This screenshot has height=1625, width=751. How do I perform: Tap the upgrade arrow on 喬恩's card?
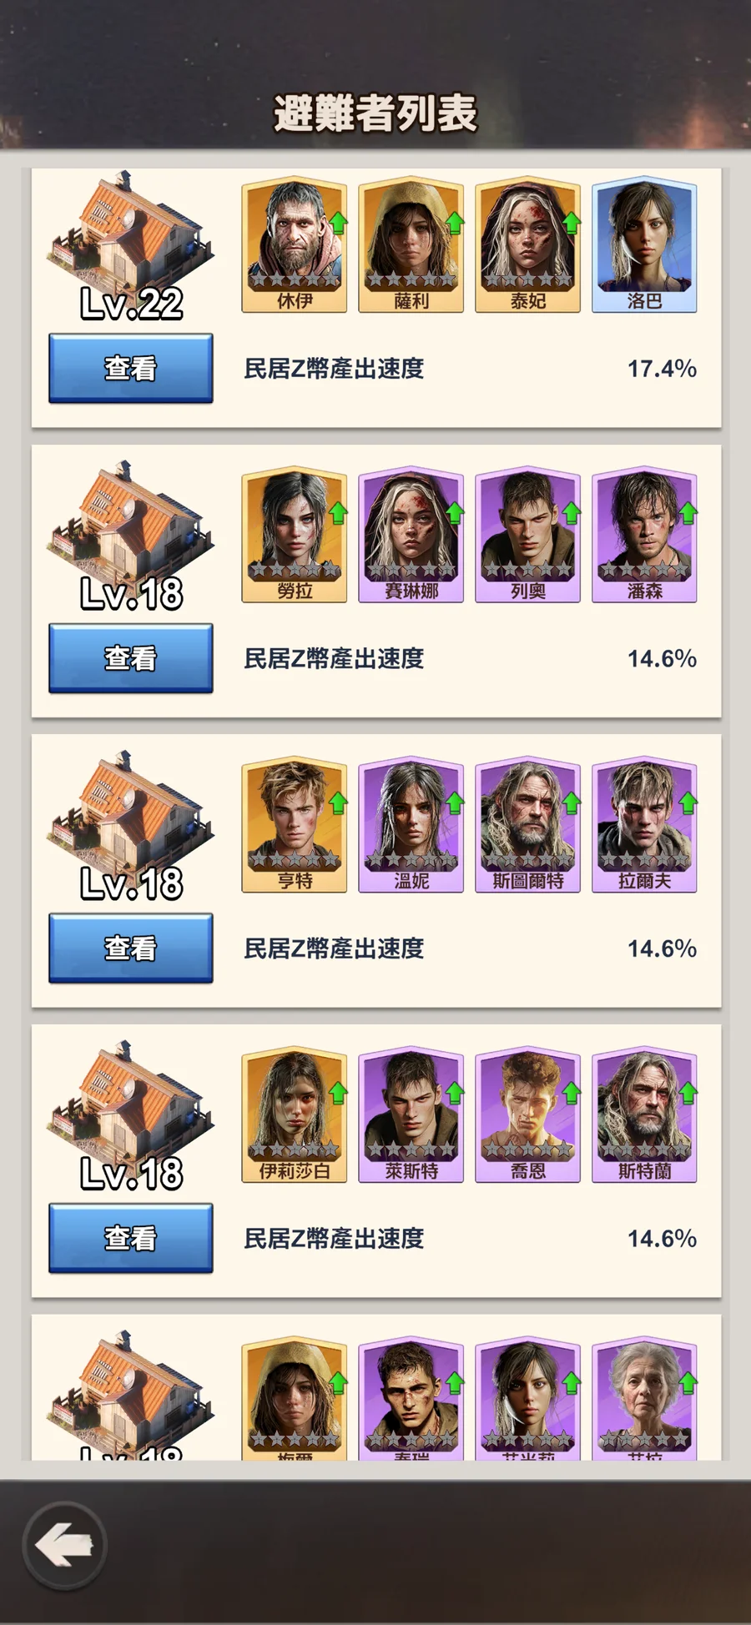(571, 1093)
